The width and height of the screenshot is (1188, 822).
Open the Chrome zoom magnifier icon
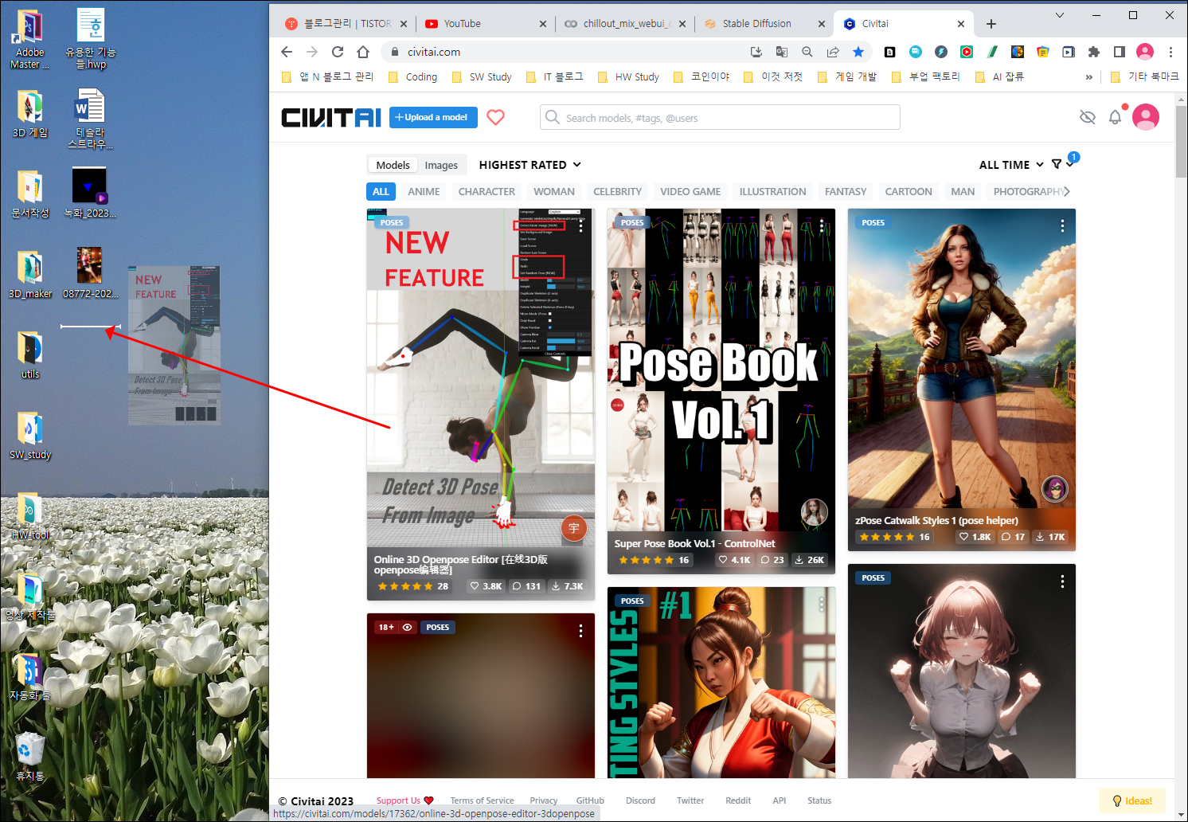coord(807,52)
